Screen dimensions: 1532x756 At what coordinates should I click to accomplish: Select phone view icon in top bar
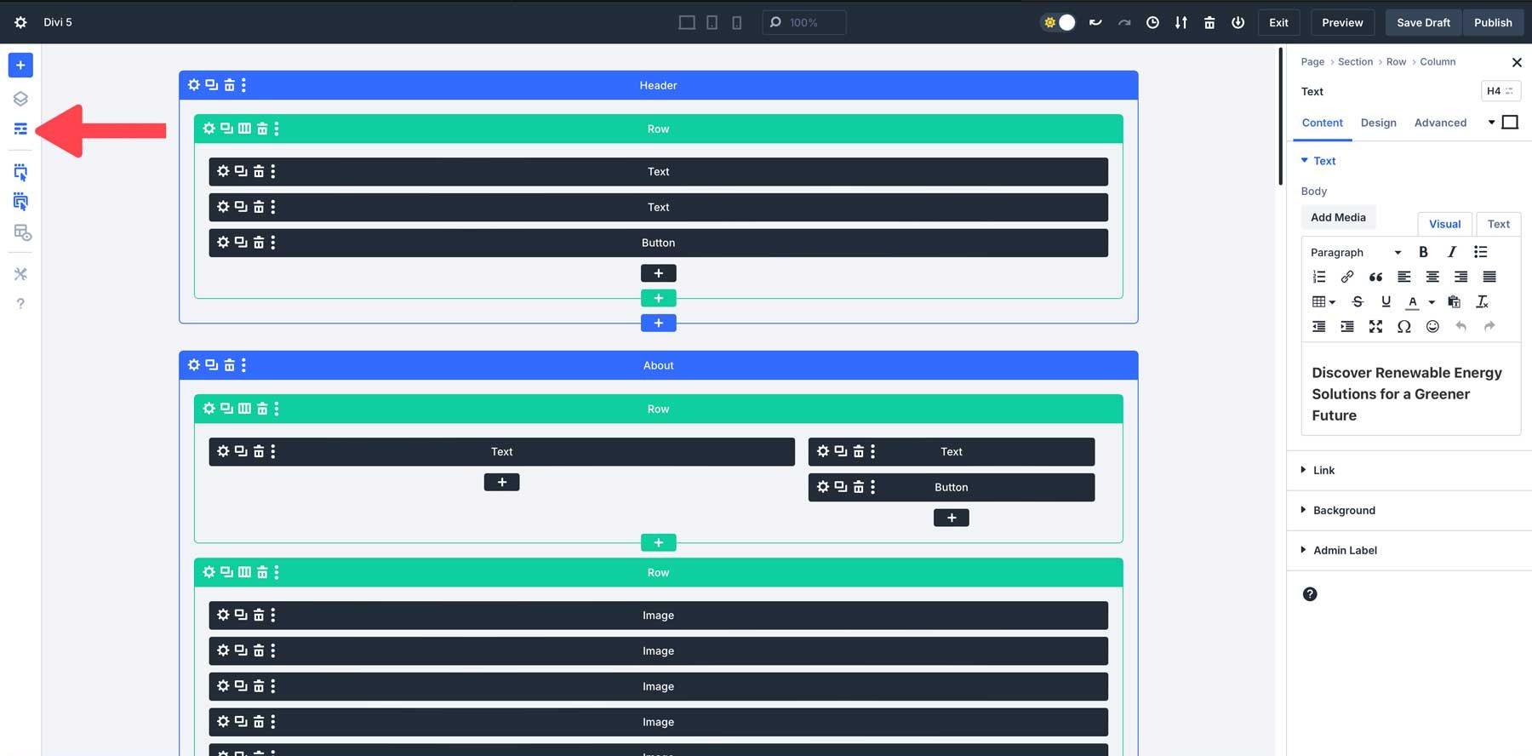737,22
